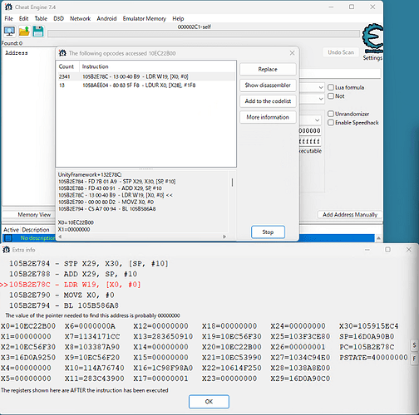Click the opcodes dialog title icon
The height and width of the screenshot is (415, 419).
click(x=62, y=53)
